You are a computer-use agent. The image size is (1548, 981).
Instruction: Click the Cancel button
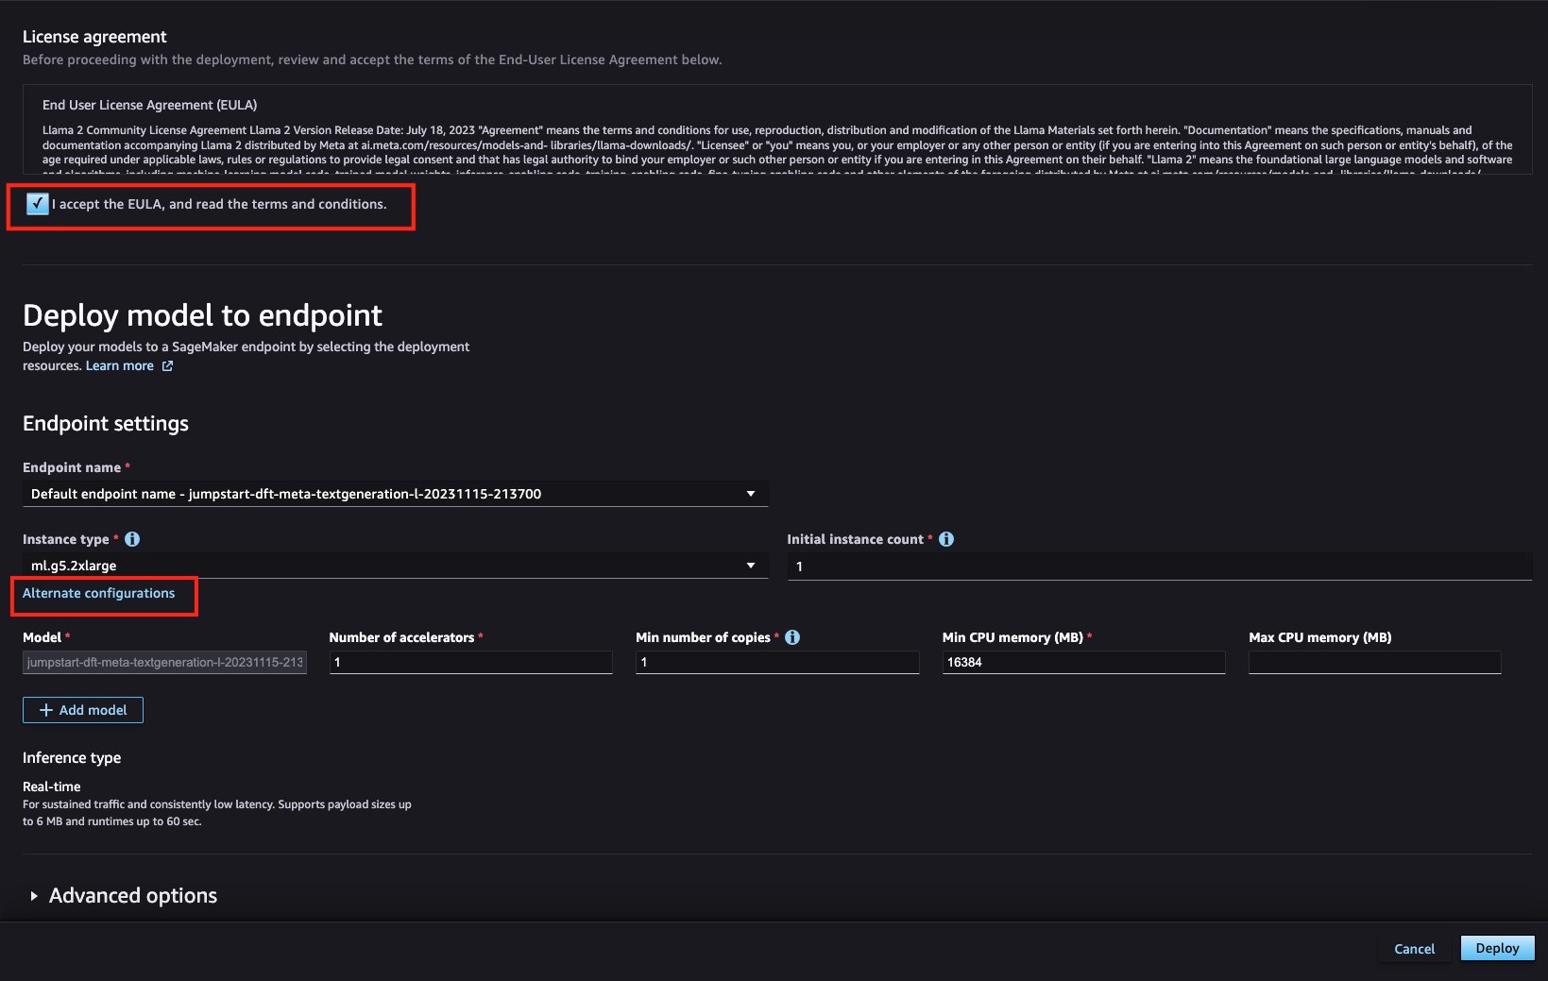1414,949
